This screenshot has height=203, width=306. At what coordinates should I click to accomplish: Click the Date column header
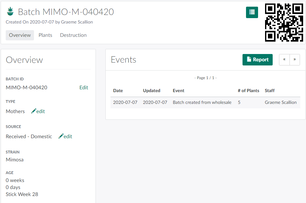tap(118, 91)
